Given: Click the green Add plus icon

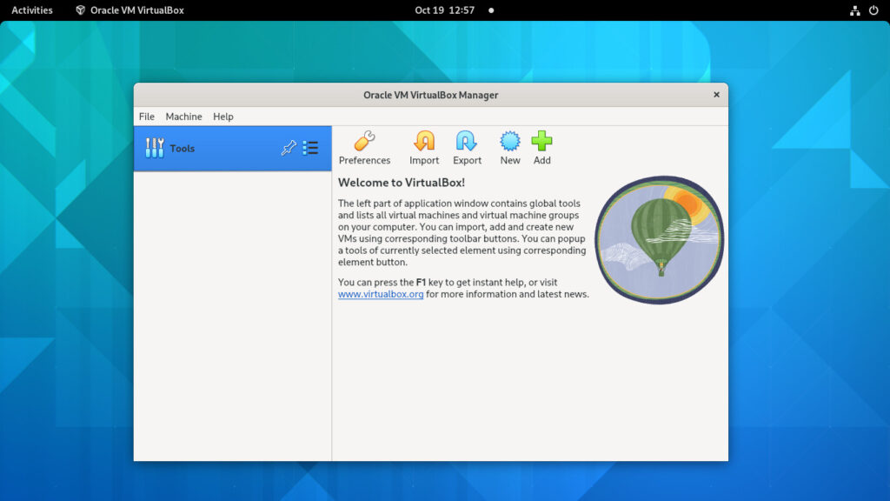Looking at the screenshot, I should [542, 142].
